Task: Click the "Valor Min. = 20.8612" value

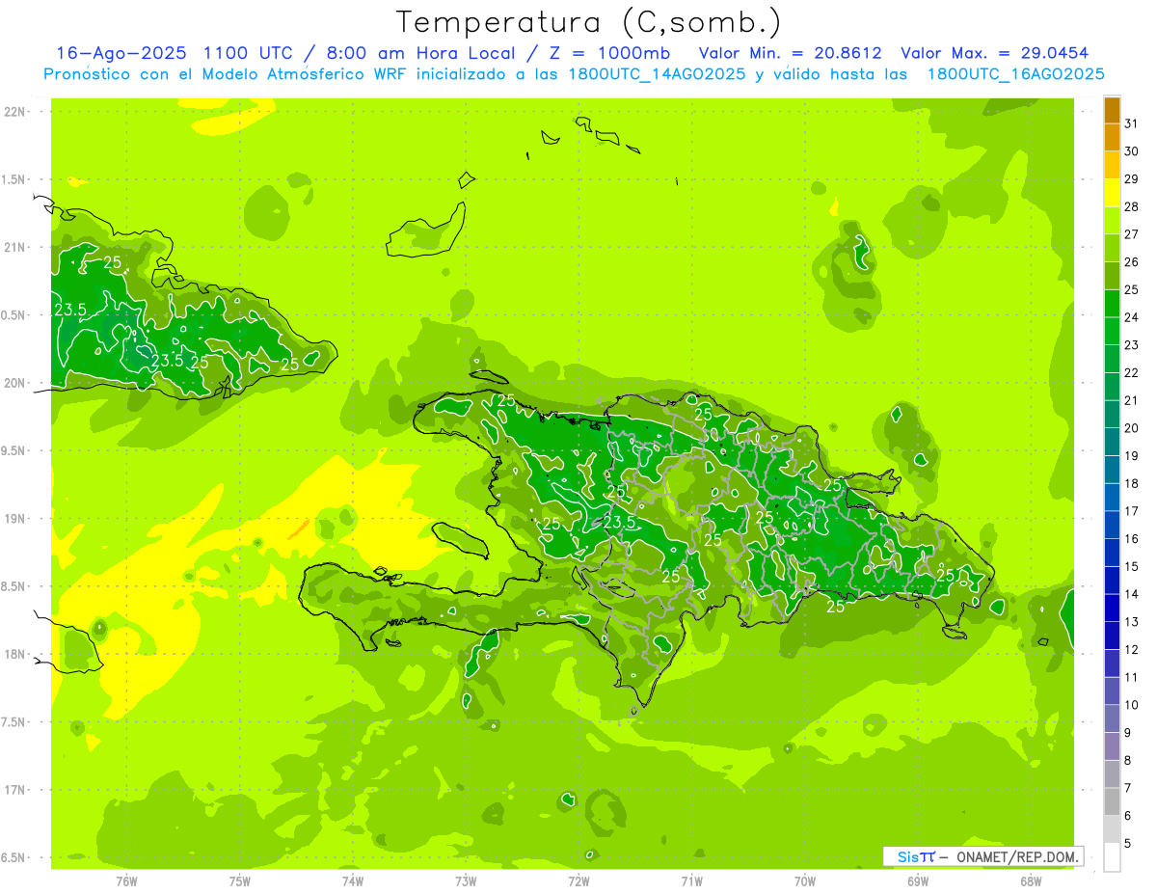Action: pos(791,52)
